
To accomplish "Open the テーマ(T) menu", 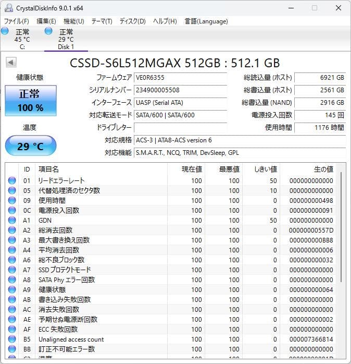I will tap(102, 21).
